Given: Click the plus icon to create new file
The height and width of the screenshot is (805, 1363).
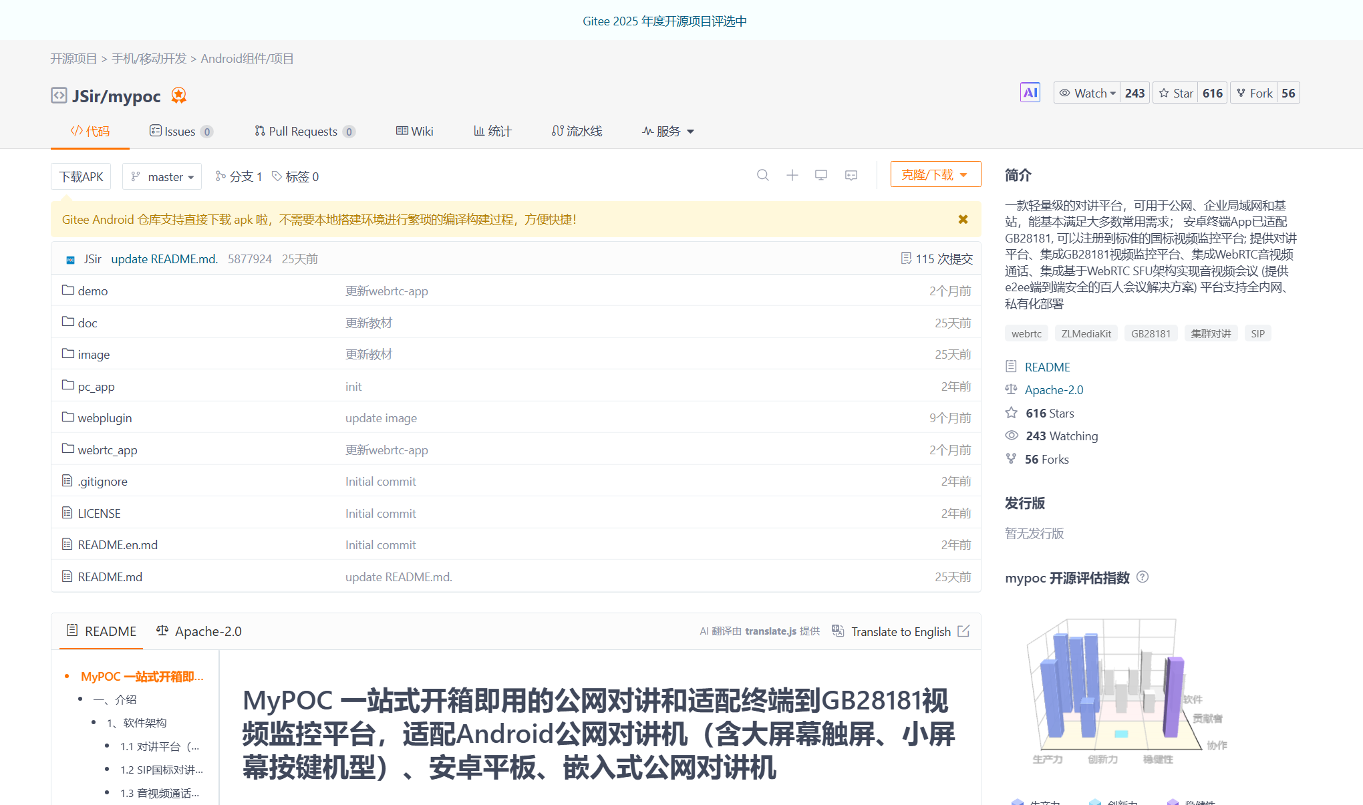Looking at the screenshot, I should tap(792, 175).
